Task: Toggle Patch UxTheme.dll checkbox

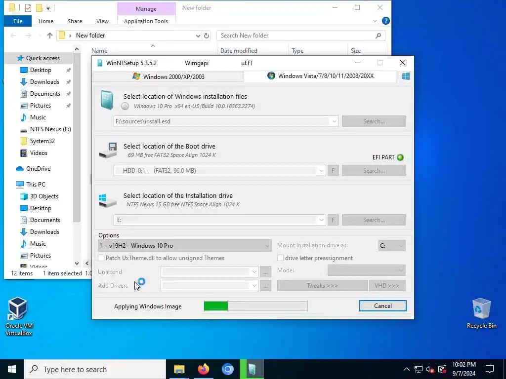Action: (x=101, y=258)
